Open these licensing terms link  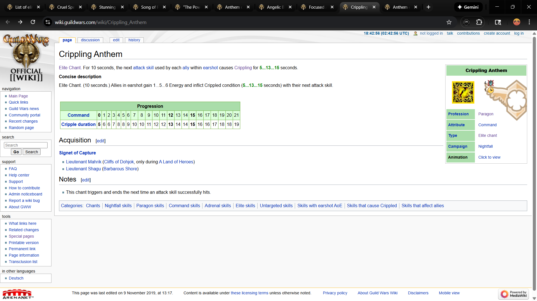coord(249,293)
